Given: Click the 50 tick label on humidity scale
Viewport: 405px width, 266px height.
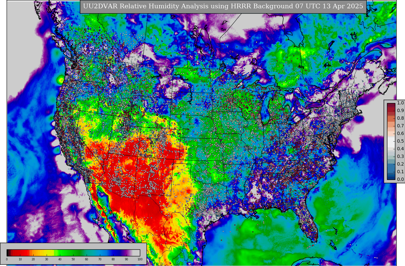Looking at the screenshot, I should pos(73,259).
